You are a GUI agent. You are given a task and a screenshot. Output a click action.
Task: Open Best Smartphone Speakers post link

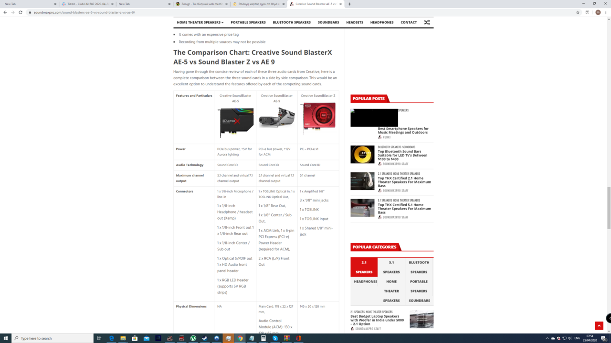click(x=403, y=131)
